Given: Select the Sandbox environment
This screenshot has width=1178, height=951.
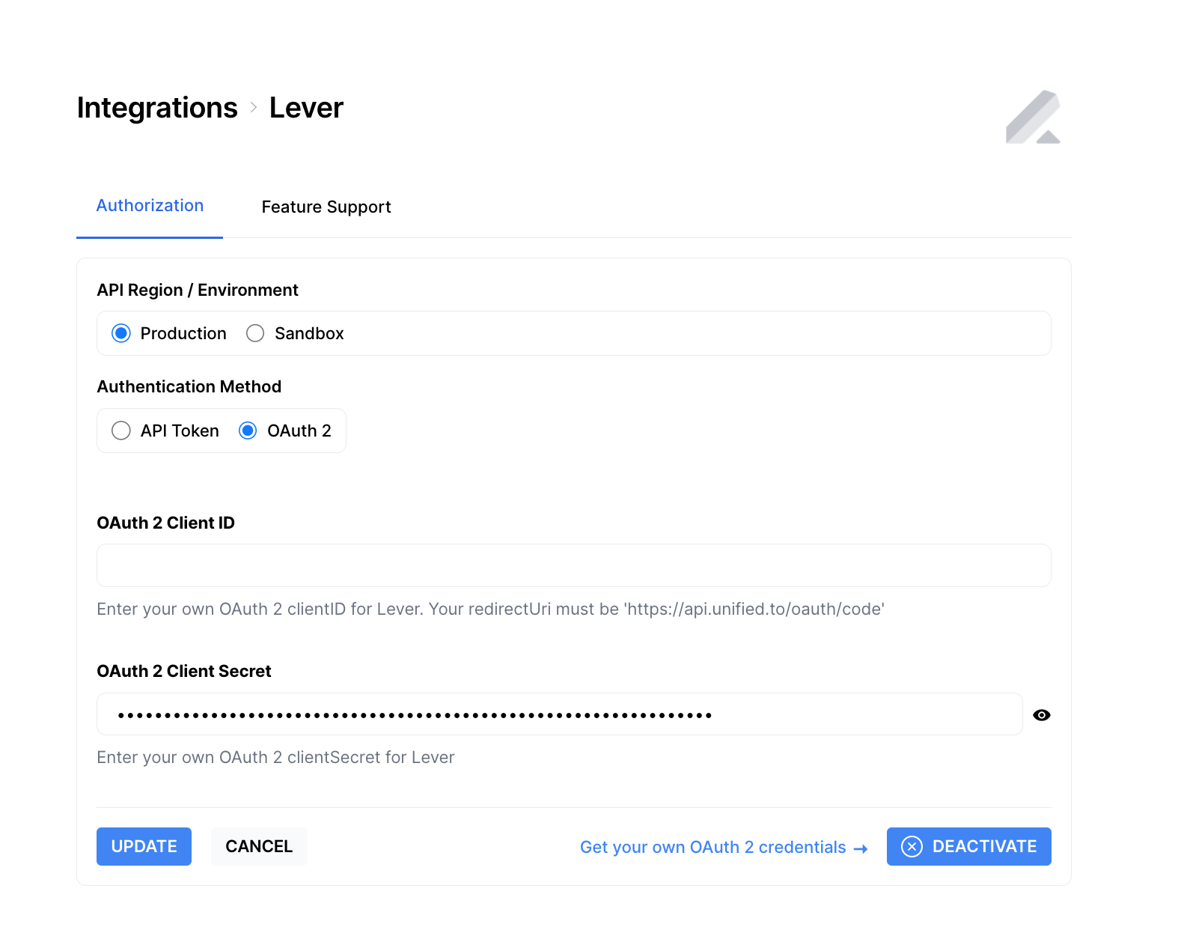Looking at the screenshot, I should pos(255,333).
